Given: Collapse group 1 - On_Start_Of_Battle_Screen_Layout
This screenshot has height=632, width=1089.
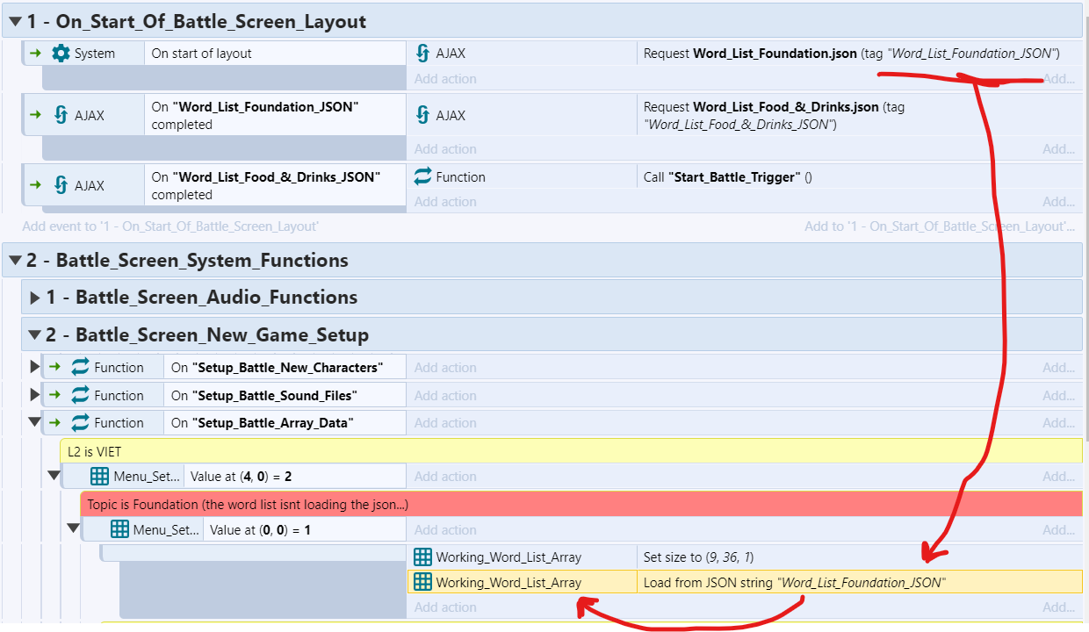Looking at the screenshot, I should coord(16,22).
